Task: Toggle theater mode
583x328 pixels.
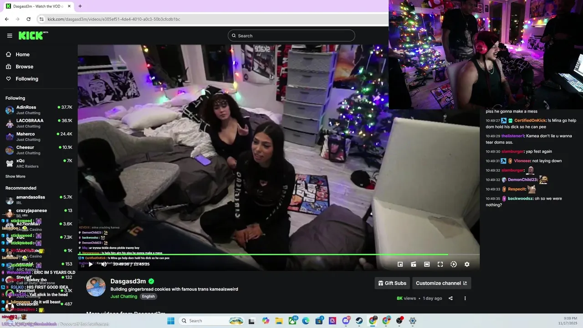Action: pos(427,264)
